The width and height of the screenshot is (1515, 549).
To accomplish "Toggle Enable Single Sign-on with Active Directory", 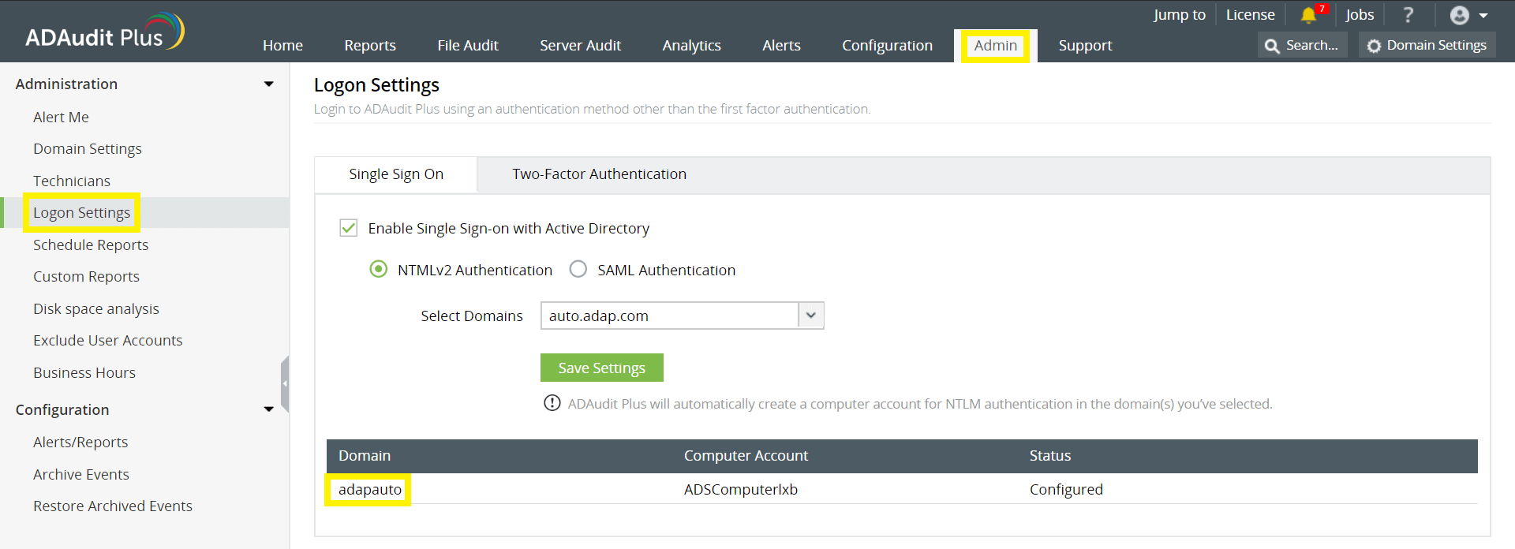I will pyautogui.click(x=348, y=228).
